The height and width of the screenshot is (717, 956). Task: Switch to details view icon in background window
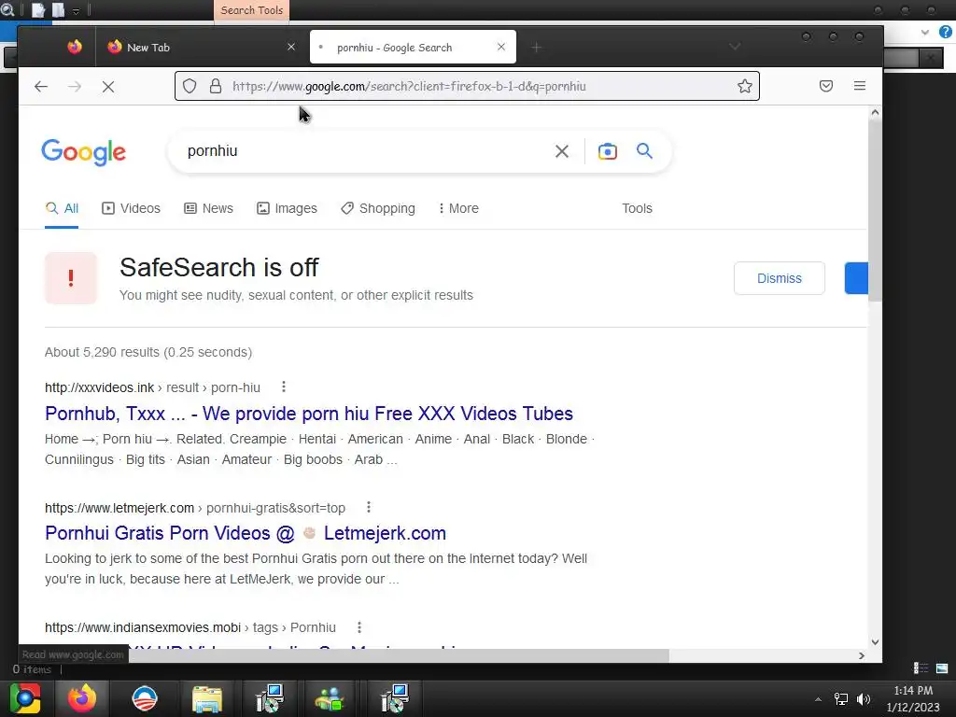pos(921,668)
